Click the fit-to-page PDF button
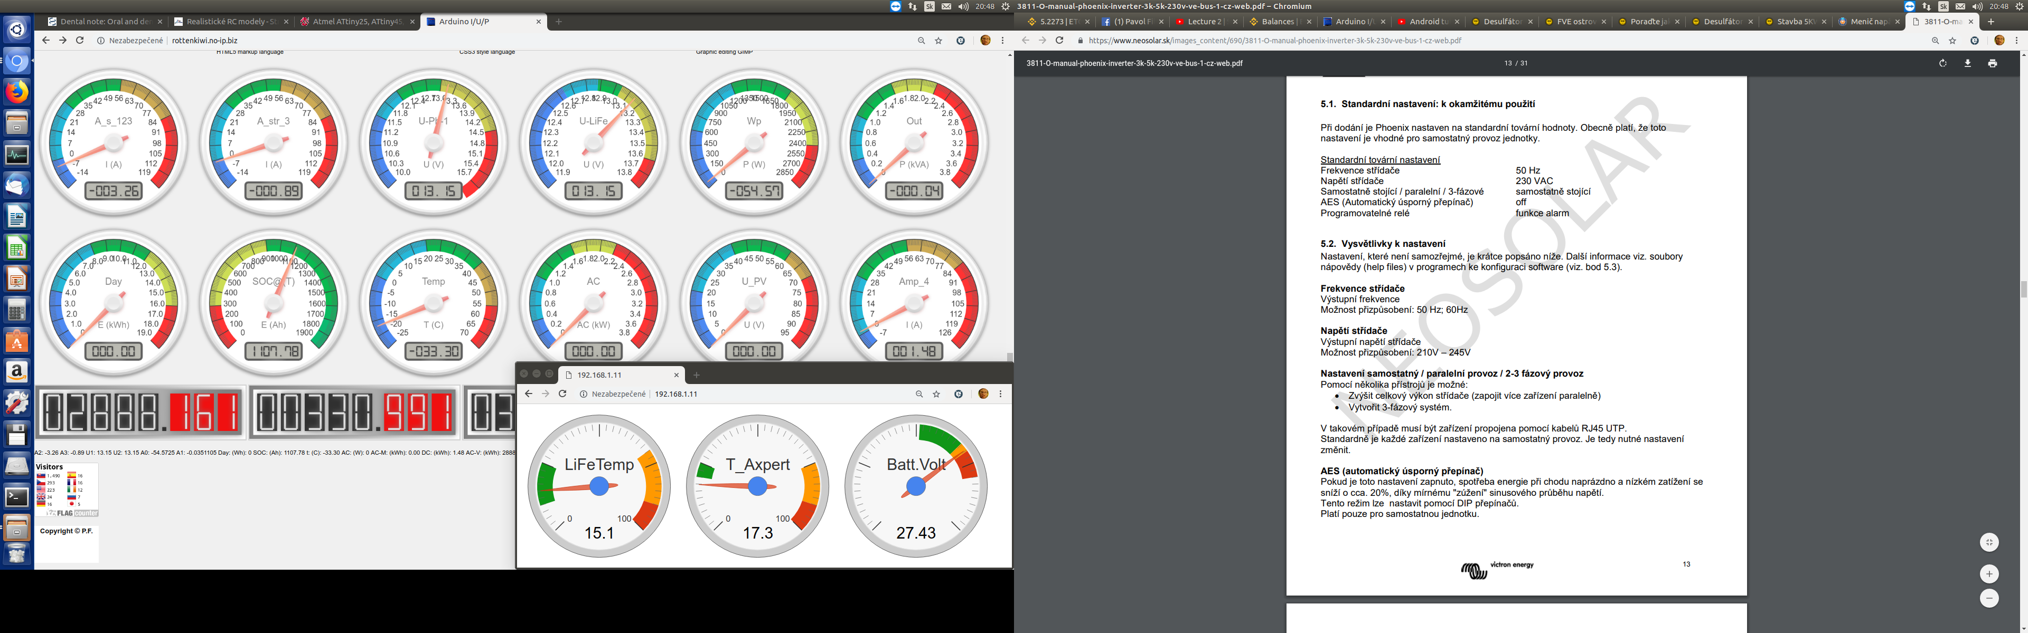Image resolution: width=2028 pixels, height=633 pixels. pos(1988,542)
